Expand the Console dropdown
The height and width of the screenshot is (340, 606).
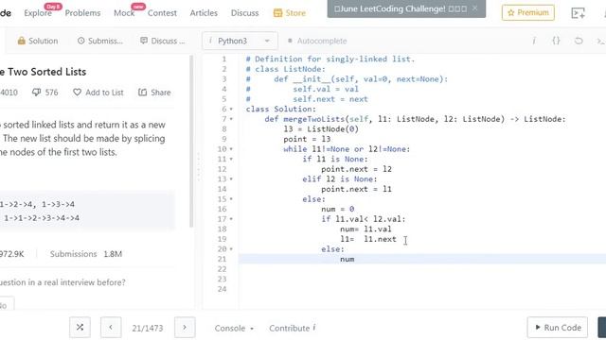click(234, 328)
